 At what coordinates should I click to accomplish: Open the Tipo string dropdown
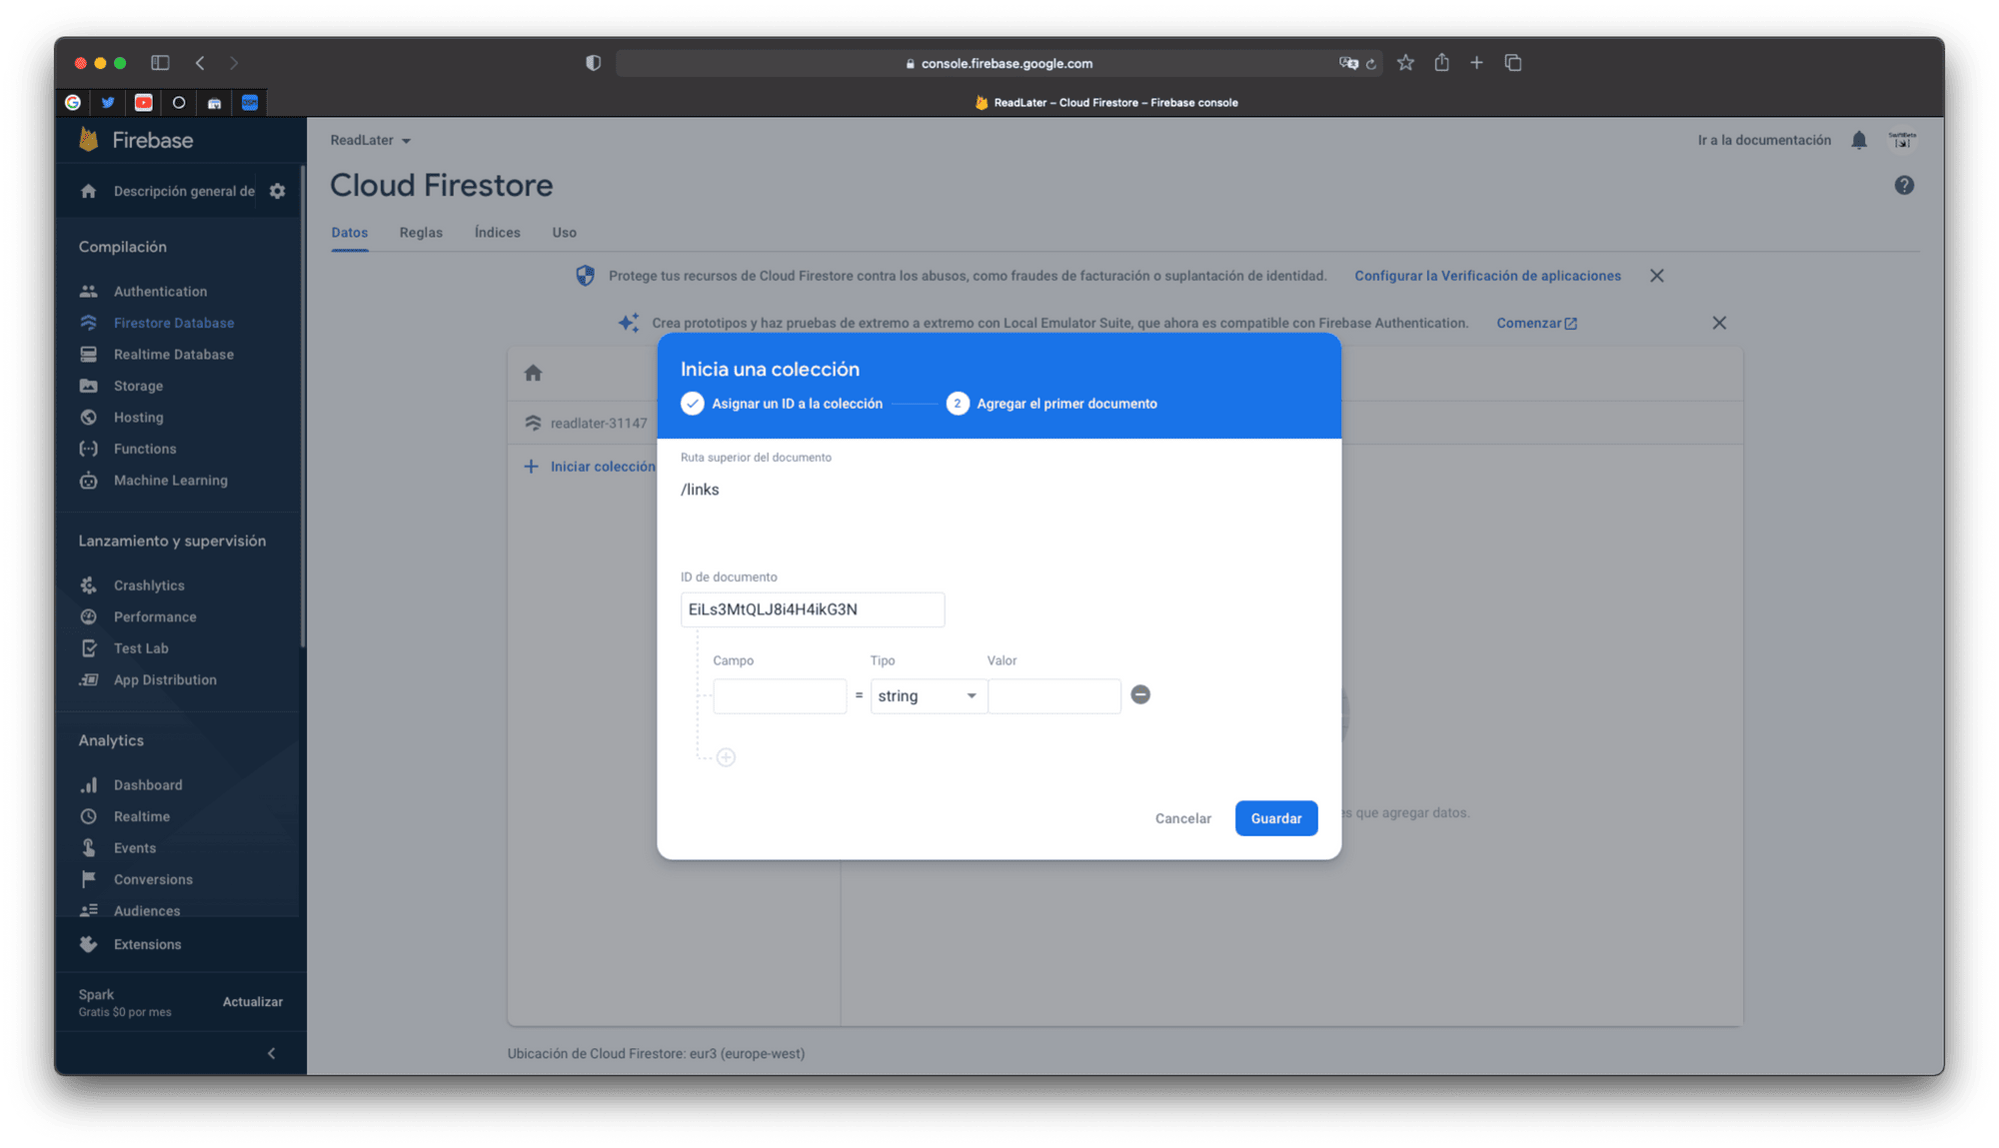coord(928,695)
